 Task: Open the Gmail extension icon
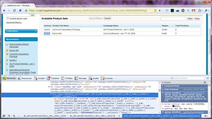[x=193, y=11]
